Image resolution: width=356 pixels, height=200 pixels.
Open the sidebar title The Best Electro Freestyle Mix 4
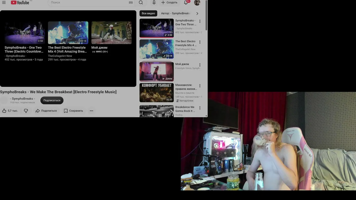coord(186,43)
